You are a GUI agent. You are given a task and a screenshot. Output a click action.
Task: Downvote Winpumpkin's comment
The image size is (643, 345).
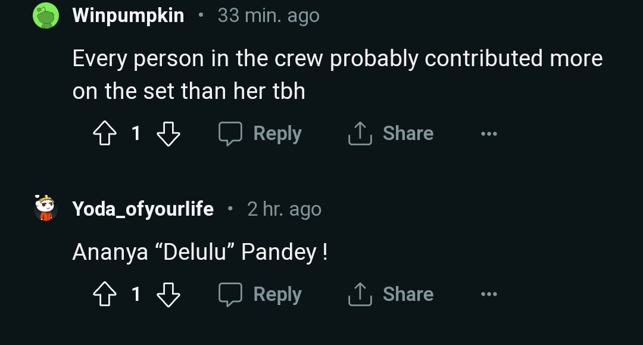pyautogui.click(x=168, y=133)
